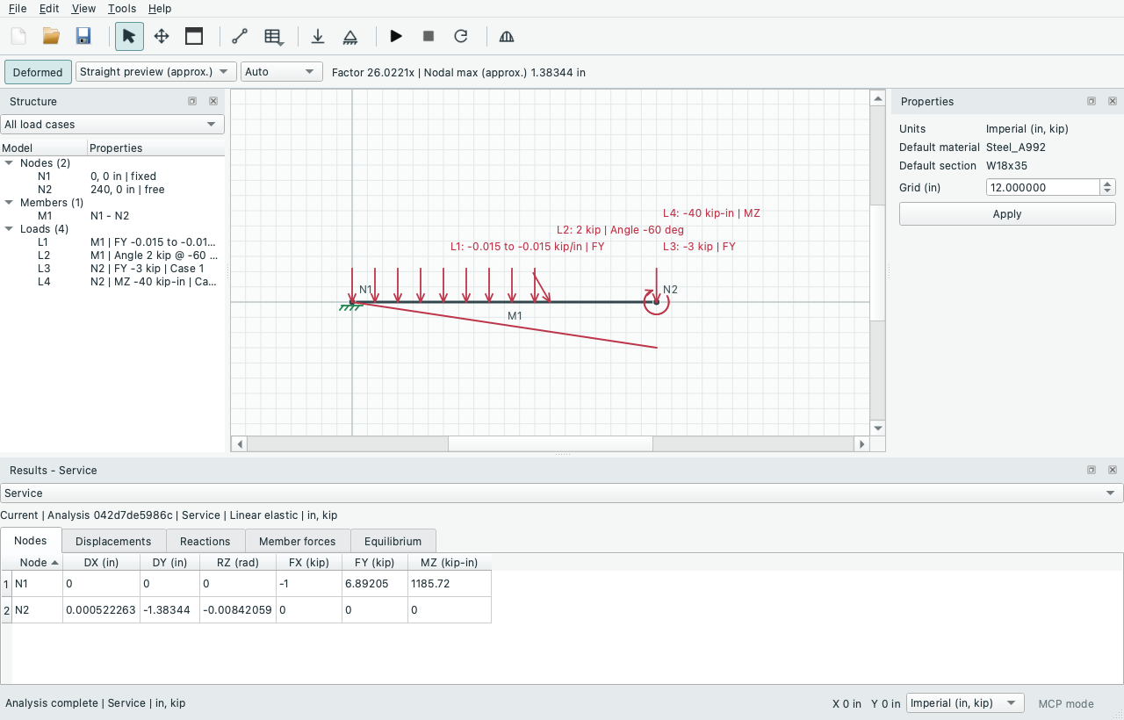
Task: Open the Help menu
Action: (x=160, y=8)
